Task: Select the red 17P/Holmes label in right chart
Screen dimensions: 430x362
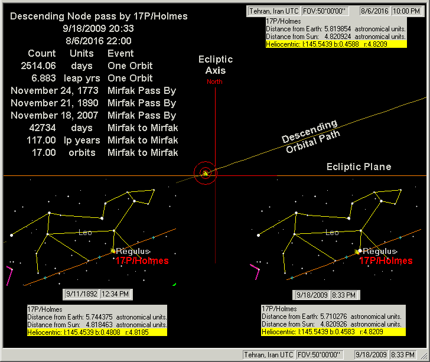Action: point(386,260)
